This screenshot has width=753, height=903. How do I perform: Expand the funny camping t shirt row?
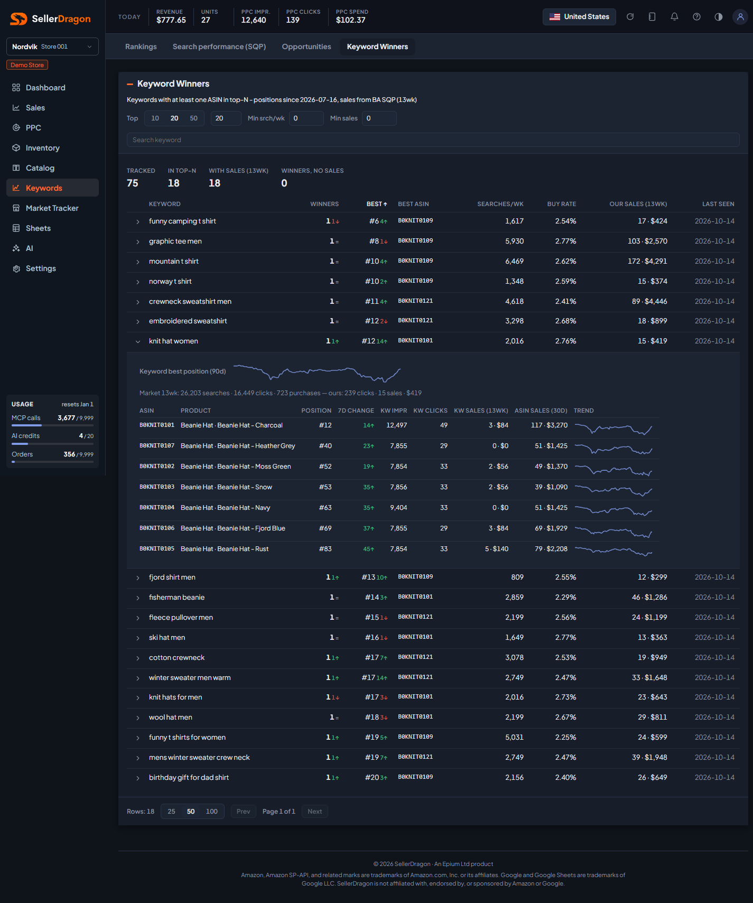[x=138, y=222]
